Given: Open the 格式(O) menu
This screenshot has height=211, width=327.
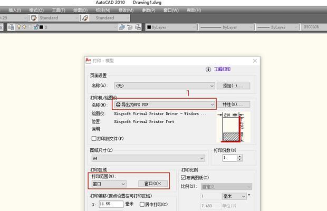Looking at the screenshot, I should [x=36, y=10].
